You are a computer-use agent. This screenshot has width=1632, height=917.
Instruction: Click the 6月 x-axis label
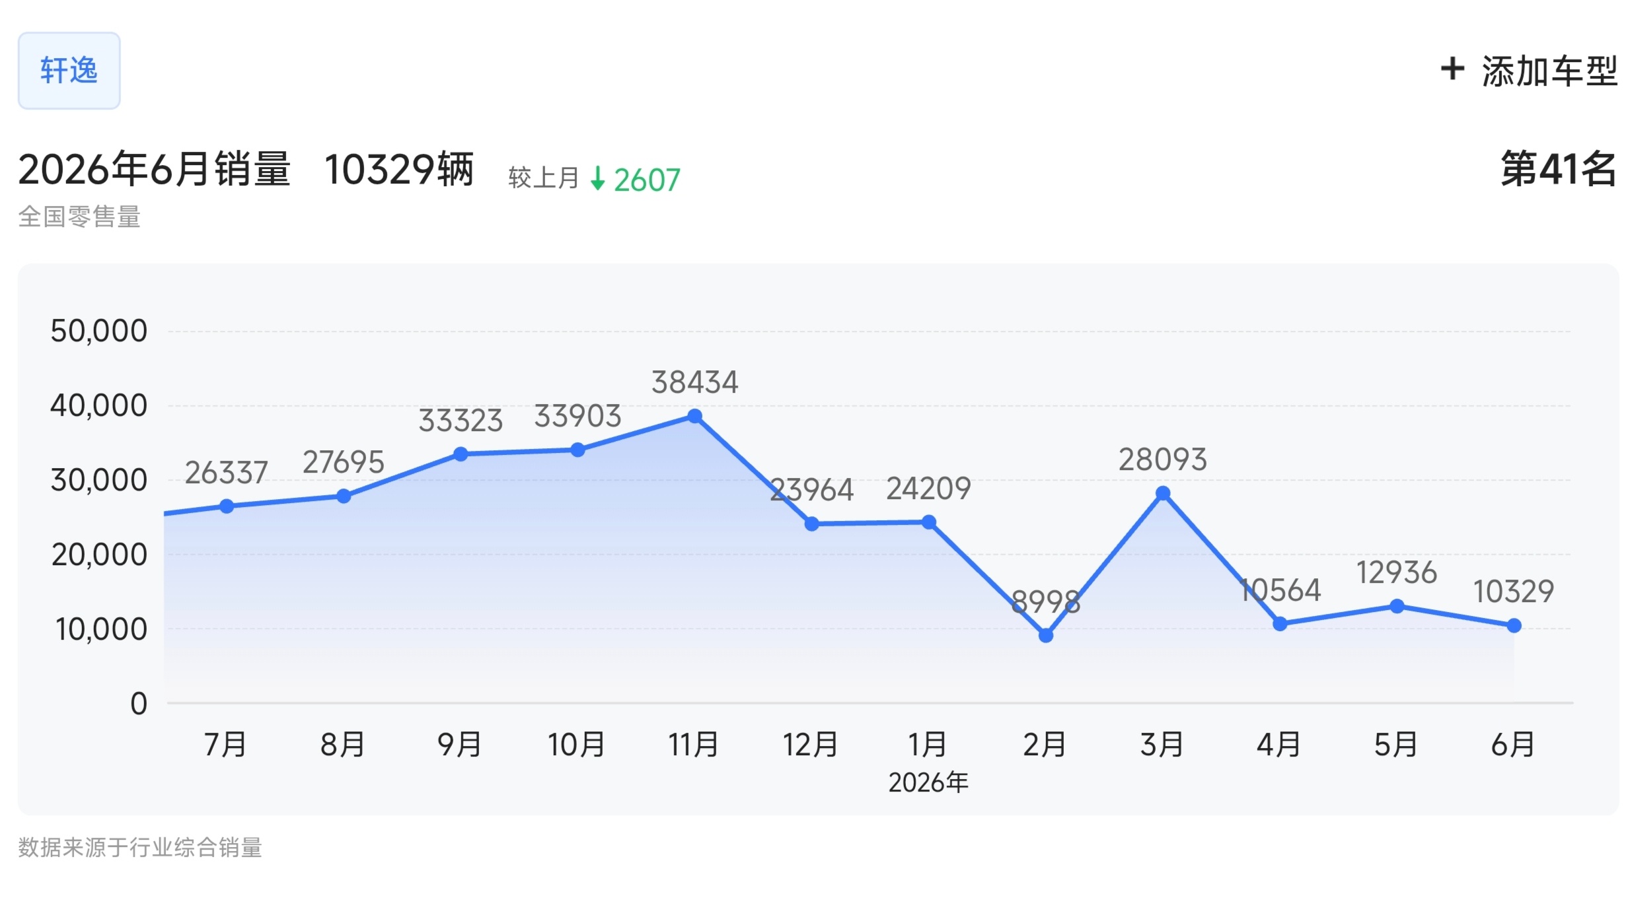(x=1513, y=745)
